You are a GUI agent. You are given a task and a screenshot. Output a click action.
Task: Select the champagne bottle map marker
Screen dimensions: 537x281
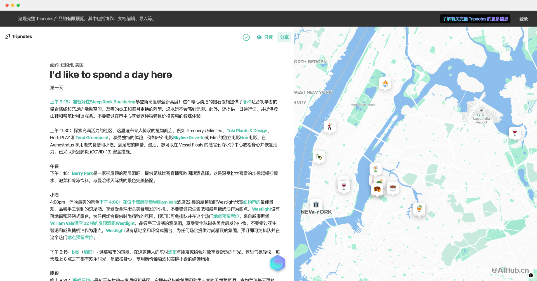point(319,157)
